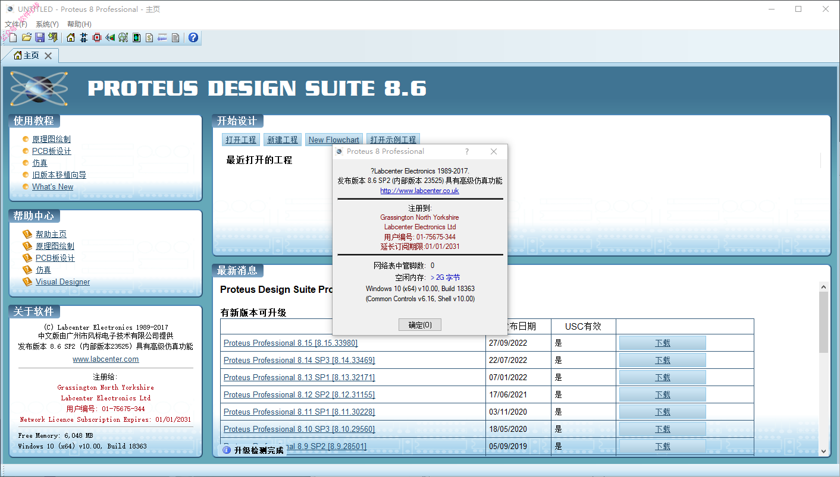Open Proteus Professional 8.13 SP1 link
840x477 pixels.
point(299,377)
